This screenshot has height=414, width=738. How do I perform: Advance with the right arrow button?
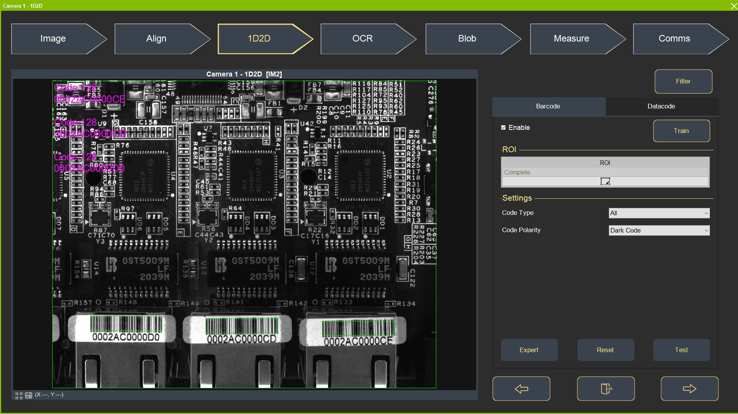[690, 389]
